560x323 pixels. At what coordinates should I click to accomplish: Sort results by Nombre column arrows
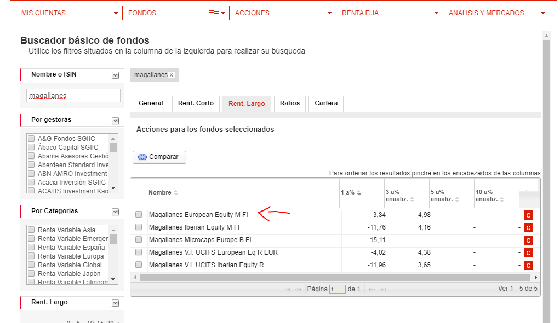176,193
